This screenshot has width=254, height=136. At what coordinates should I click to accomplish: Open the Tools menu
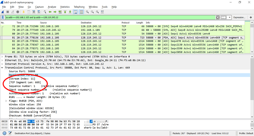tap(105, 7)
